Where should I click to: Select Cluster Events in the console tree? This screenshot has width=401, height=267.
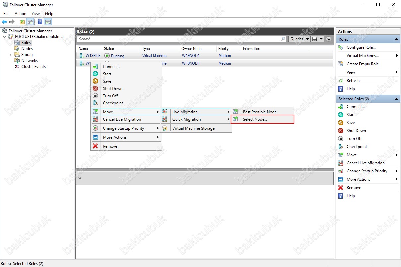pos(33,67)
